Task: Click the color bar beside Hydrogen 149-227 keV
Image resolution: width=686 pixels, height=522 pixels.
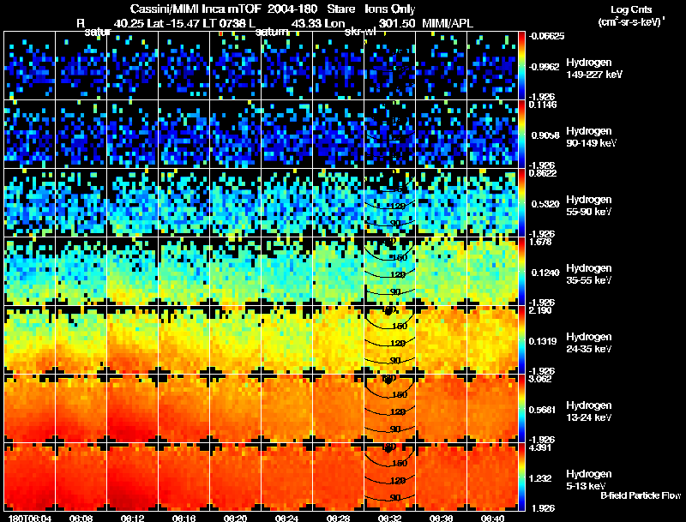Action: 521,66
